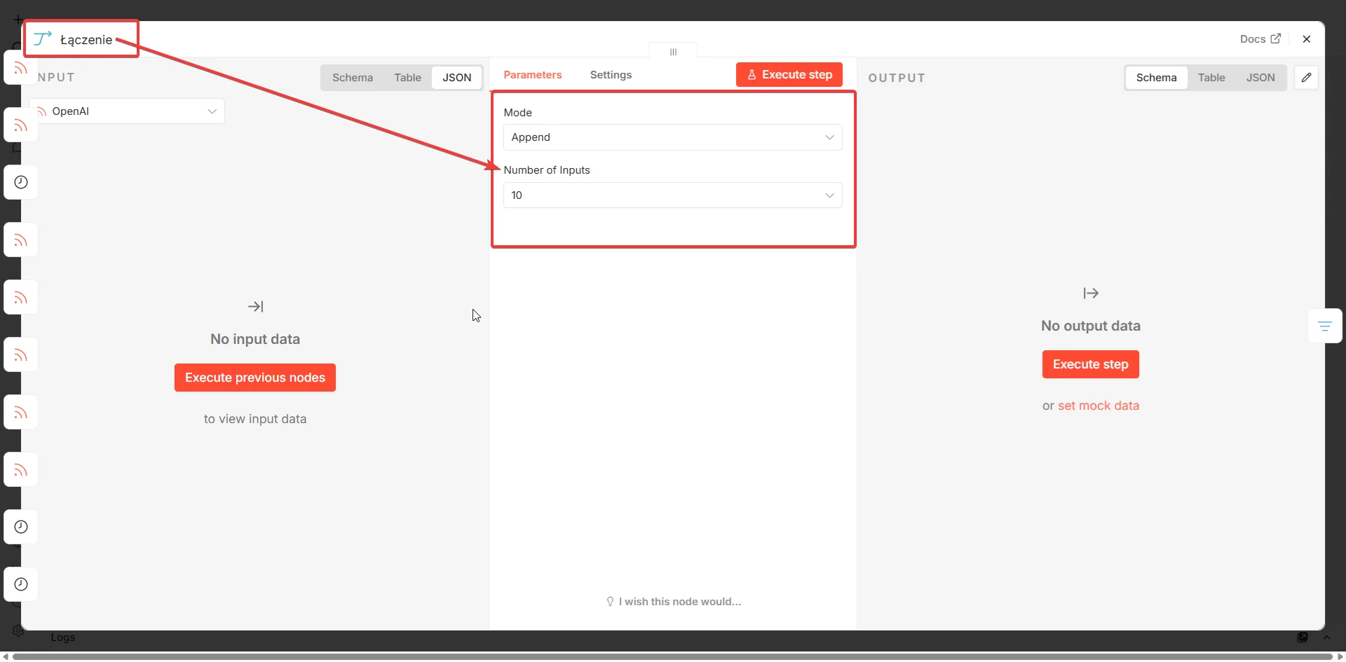
Task: Select Table view in the input panel
Action: (x=407, y=78)
